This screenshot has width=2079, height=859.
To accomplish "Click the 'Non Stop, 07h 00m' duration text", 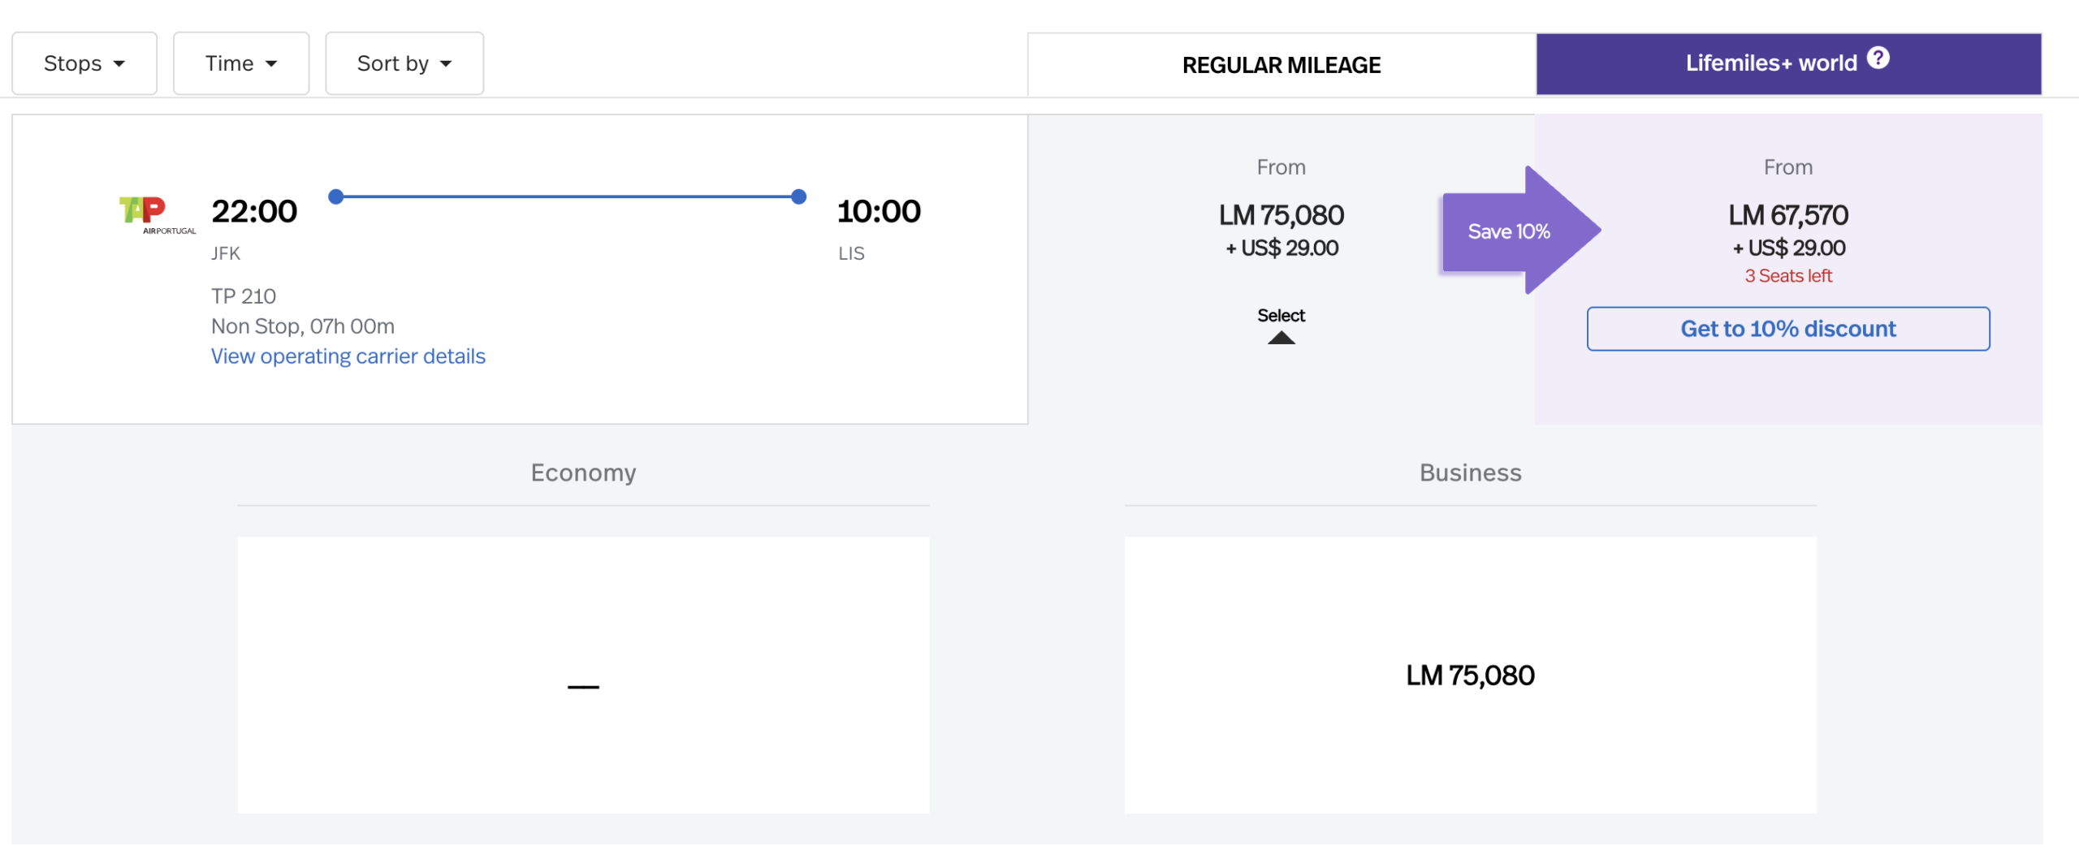I will pyautogui.click(x=303, y=326).
